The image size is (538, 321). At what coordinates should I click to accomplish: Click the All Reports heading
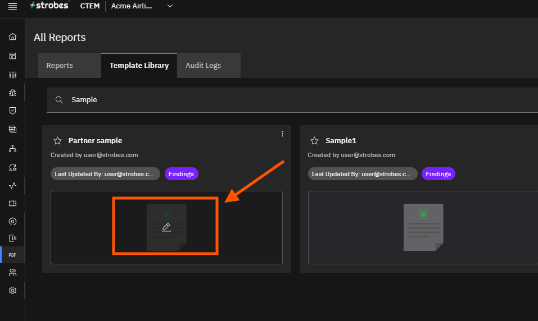point(60,38)
